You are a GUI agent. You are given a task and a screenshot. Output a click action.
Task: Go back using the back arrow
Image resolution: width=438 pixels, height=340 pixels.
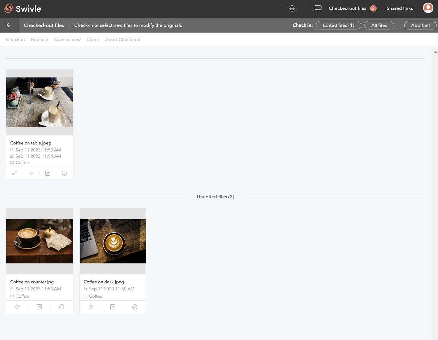[9, 25]
